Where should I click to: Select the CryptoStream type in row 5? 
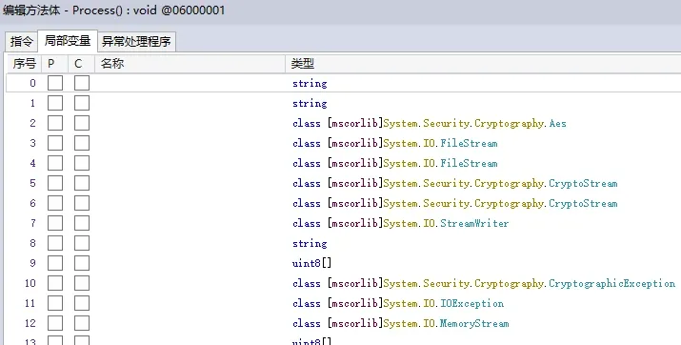[455, 183]
